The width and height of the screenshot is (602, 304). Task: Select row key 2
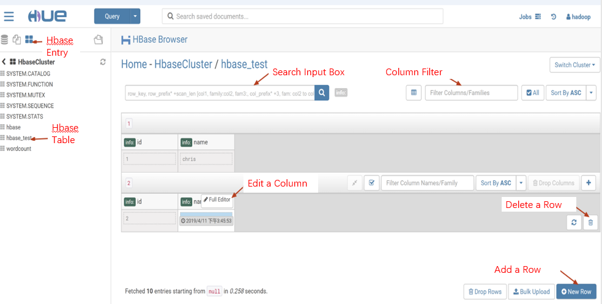(128, 183)
